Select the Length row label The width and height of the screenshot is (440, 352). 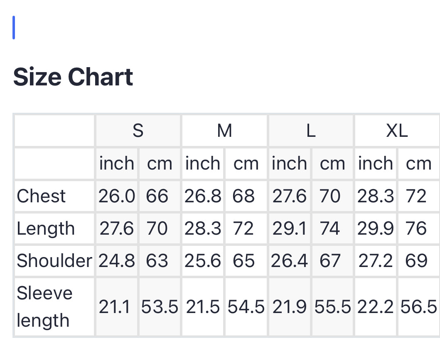pos(46,228)
